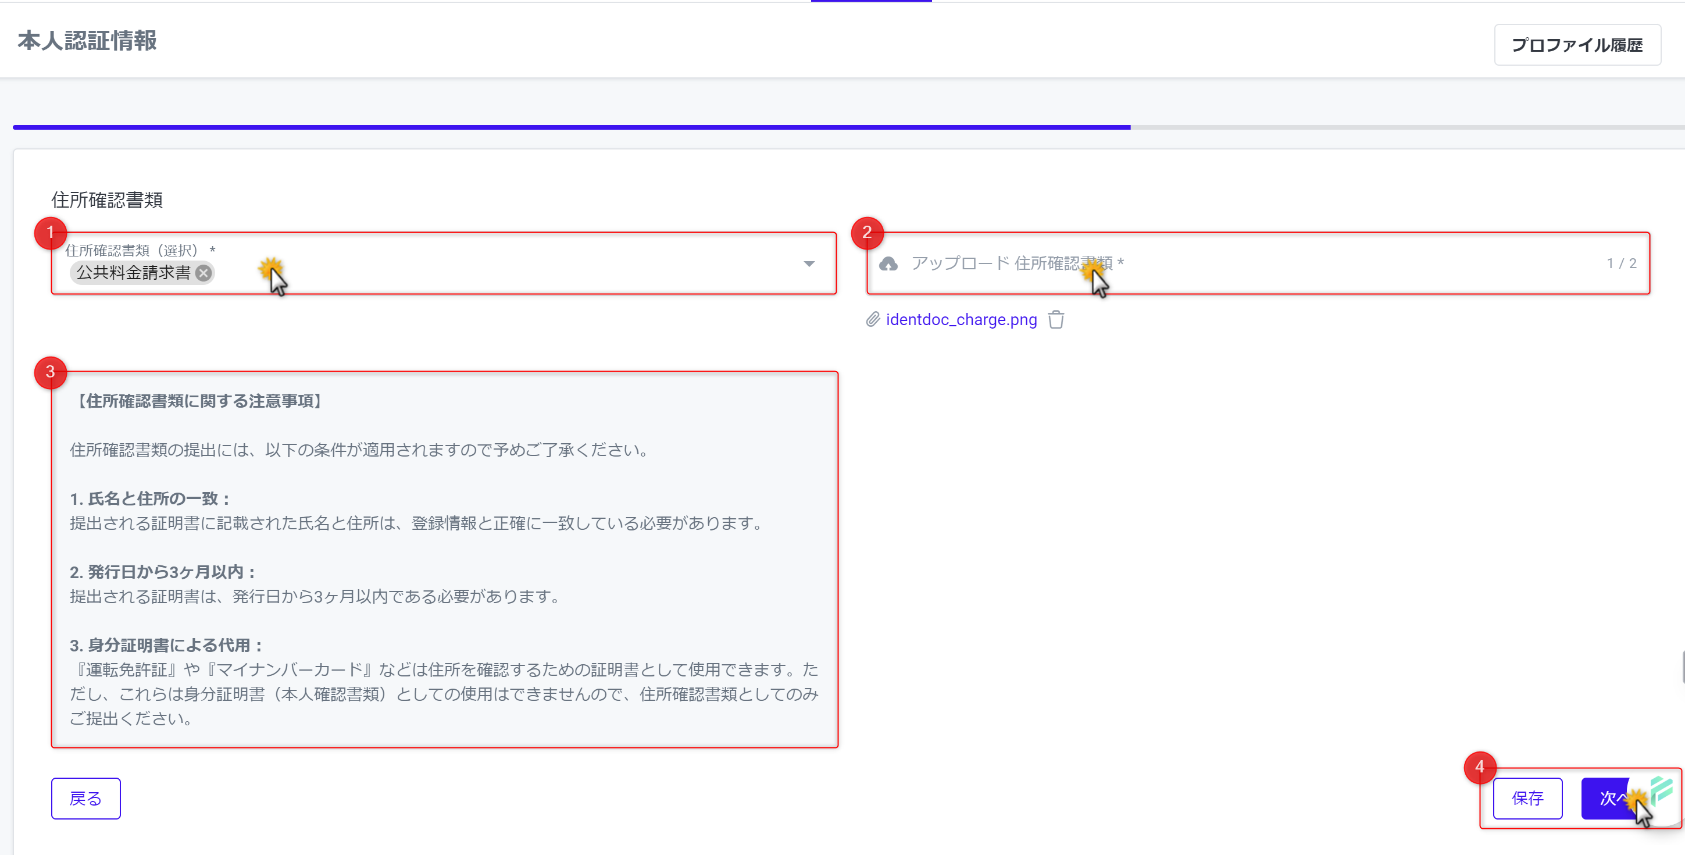Click the 1 / 2 file counter
Screen dimensions: 1685x855
click(x=1622, y=263)
